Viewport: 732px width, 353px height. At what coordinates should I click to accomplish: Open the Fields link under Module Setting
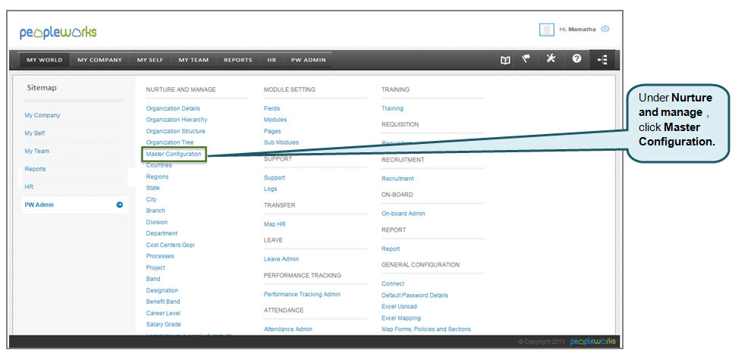coord(272,108)
